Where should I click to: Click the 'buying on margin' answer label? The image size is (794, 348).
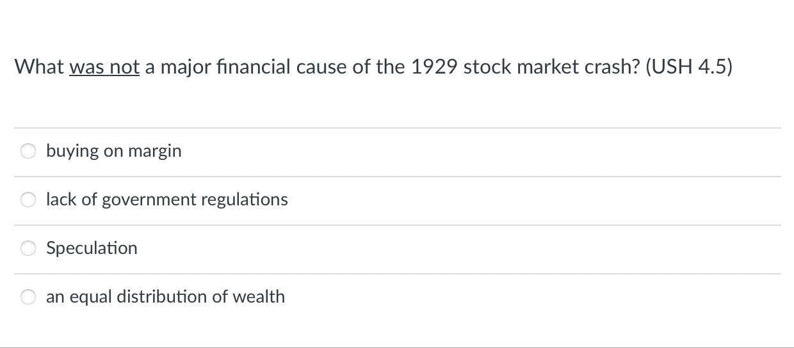pos(113,151)
